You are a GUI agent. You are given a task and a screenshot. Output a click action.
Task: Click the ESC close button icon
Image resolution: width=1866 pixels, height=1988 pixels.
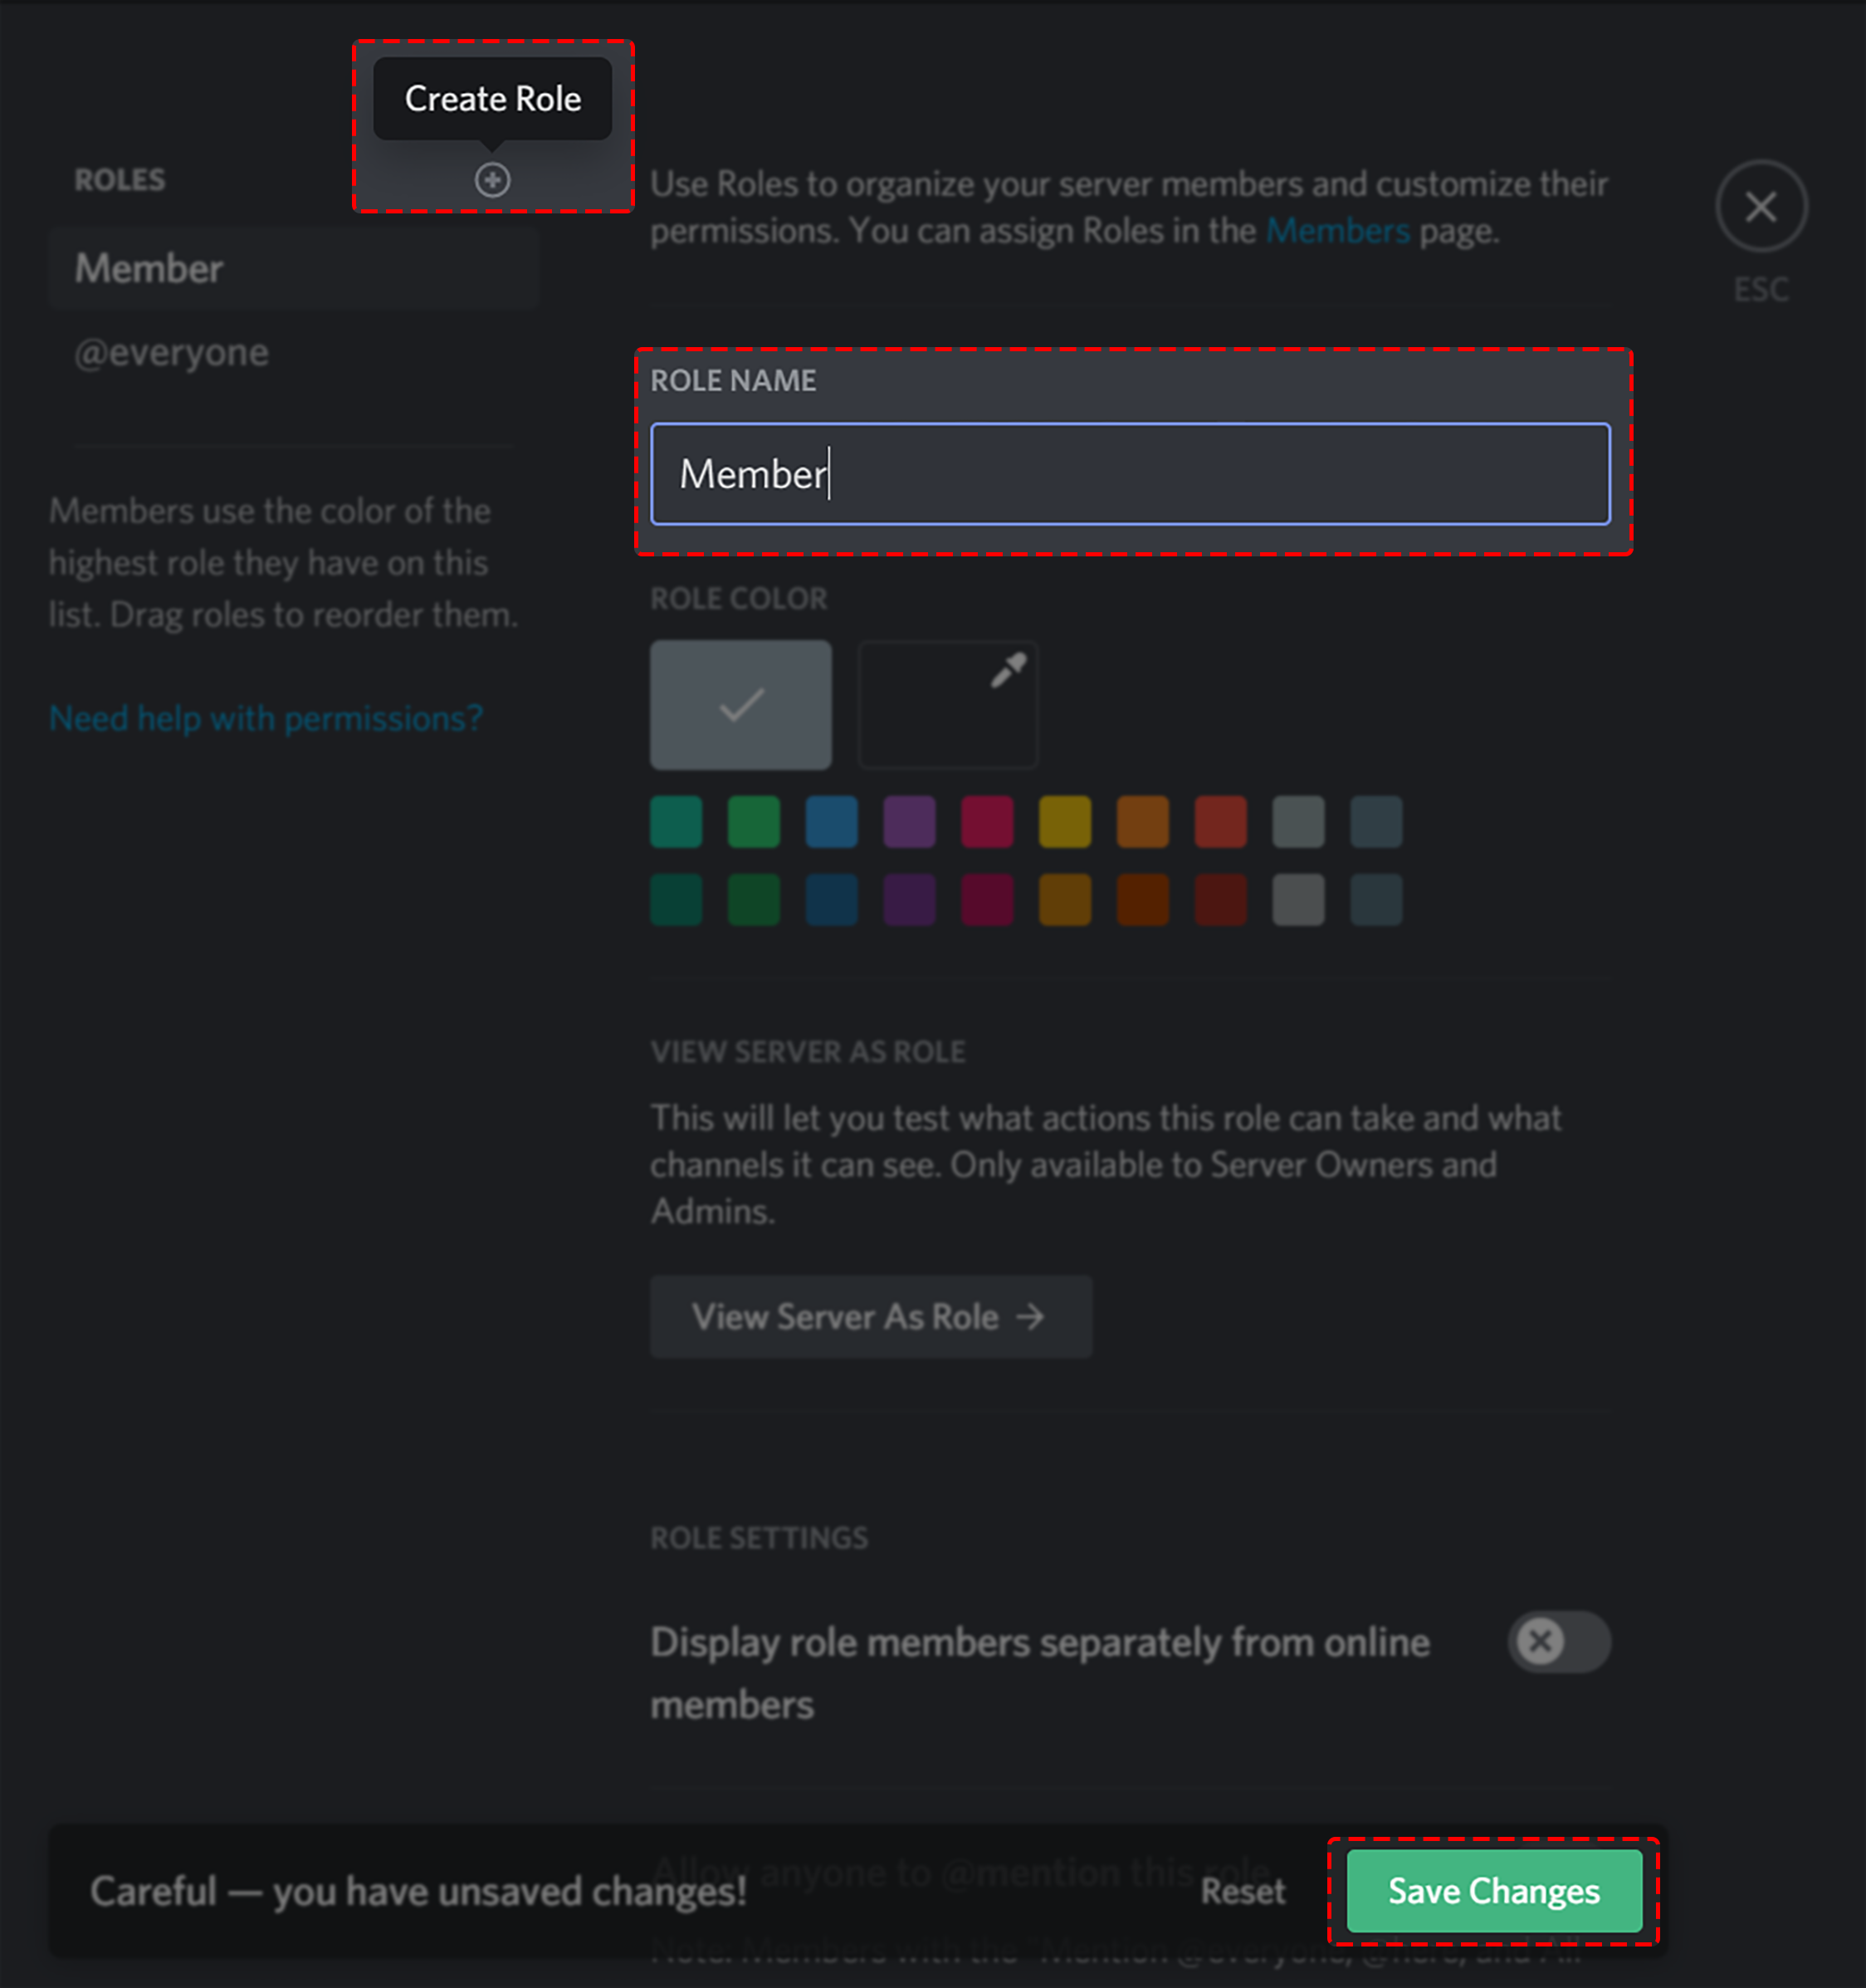pos(1761,205)
